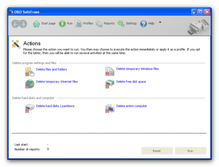This screenshot has width=219, height=167.
Task: Go forward with the forward arrow button
Action: (x=23, y=24)
